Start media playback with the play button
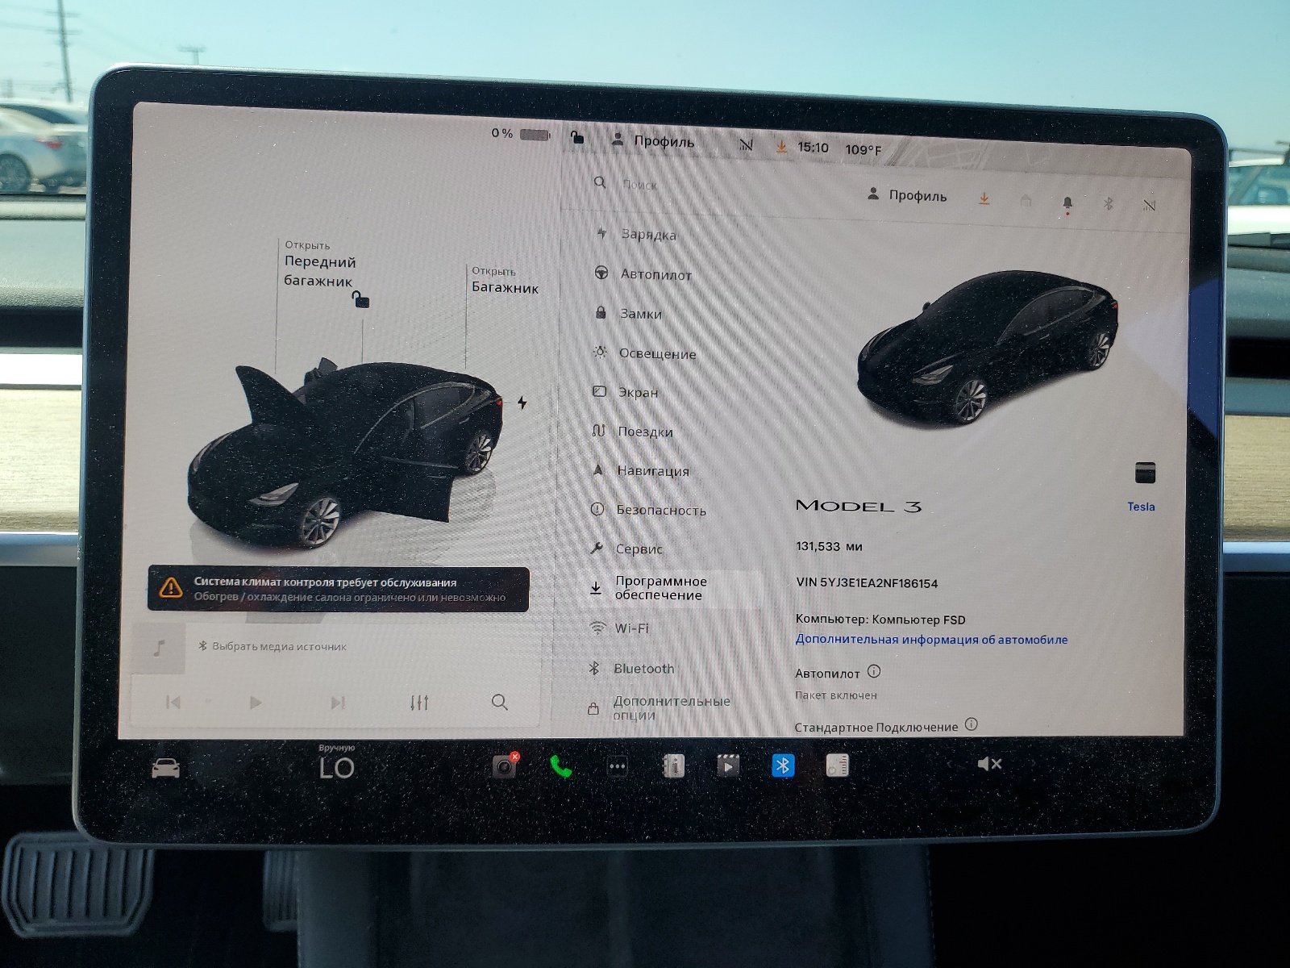Viewport: 1290px width, 968px height. 255,703
